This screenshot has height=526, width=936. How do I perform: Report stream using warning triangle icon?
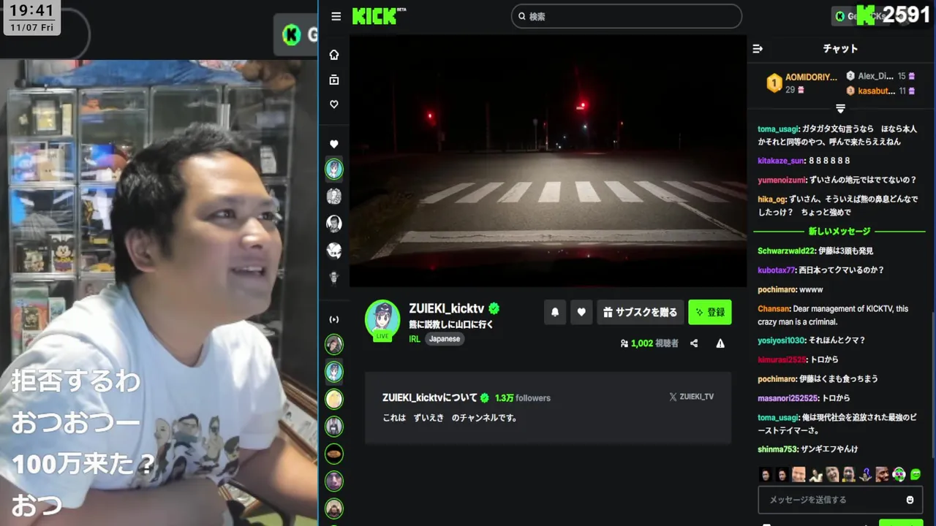pyautogui.click(x=720, y=343)
